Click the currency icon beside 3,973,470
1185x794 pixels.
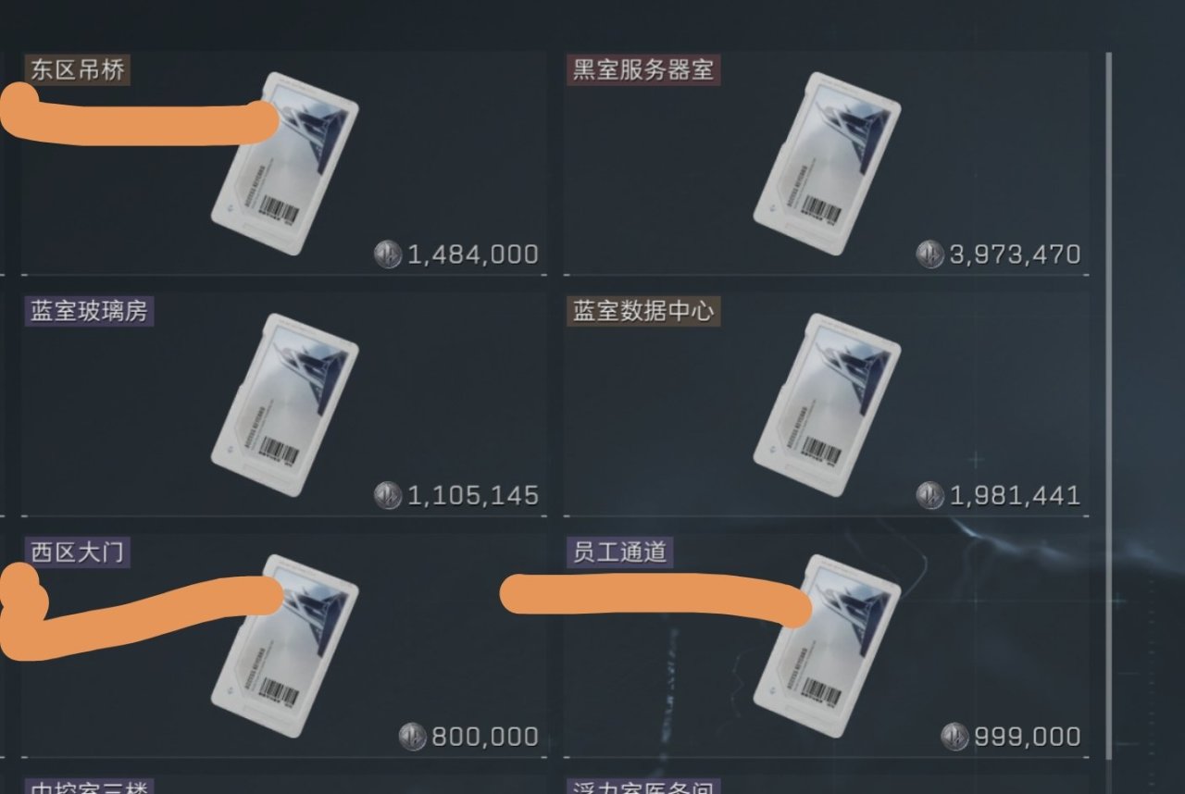click(x=930, y=254)
